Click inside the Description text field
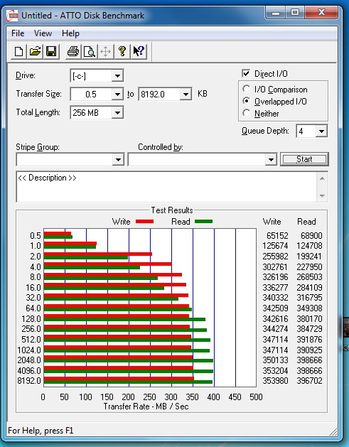Screen dimensions: 349x447 click(x=167, y=187)
